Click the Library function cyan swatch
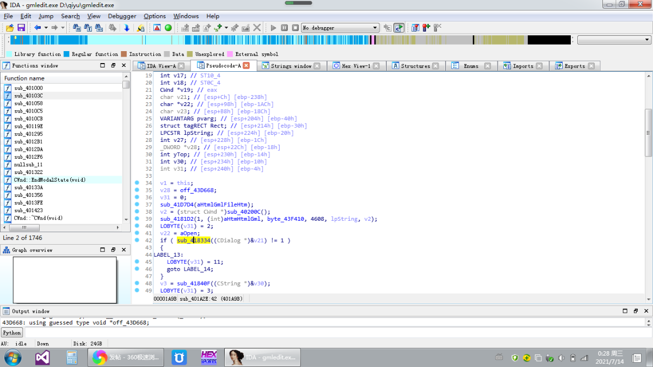653x367 pixels. [9, 54]
